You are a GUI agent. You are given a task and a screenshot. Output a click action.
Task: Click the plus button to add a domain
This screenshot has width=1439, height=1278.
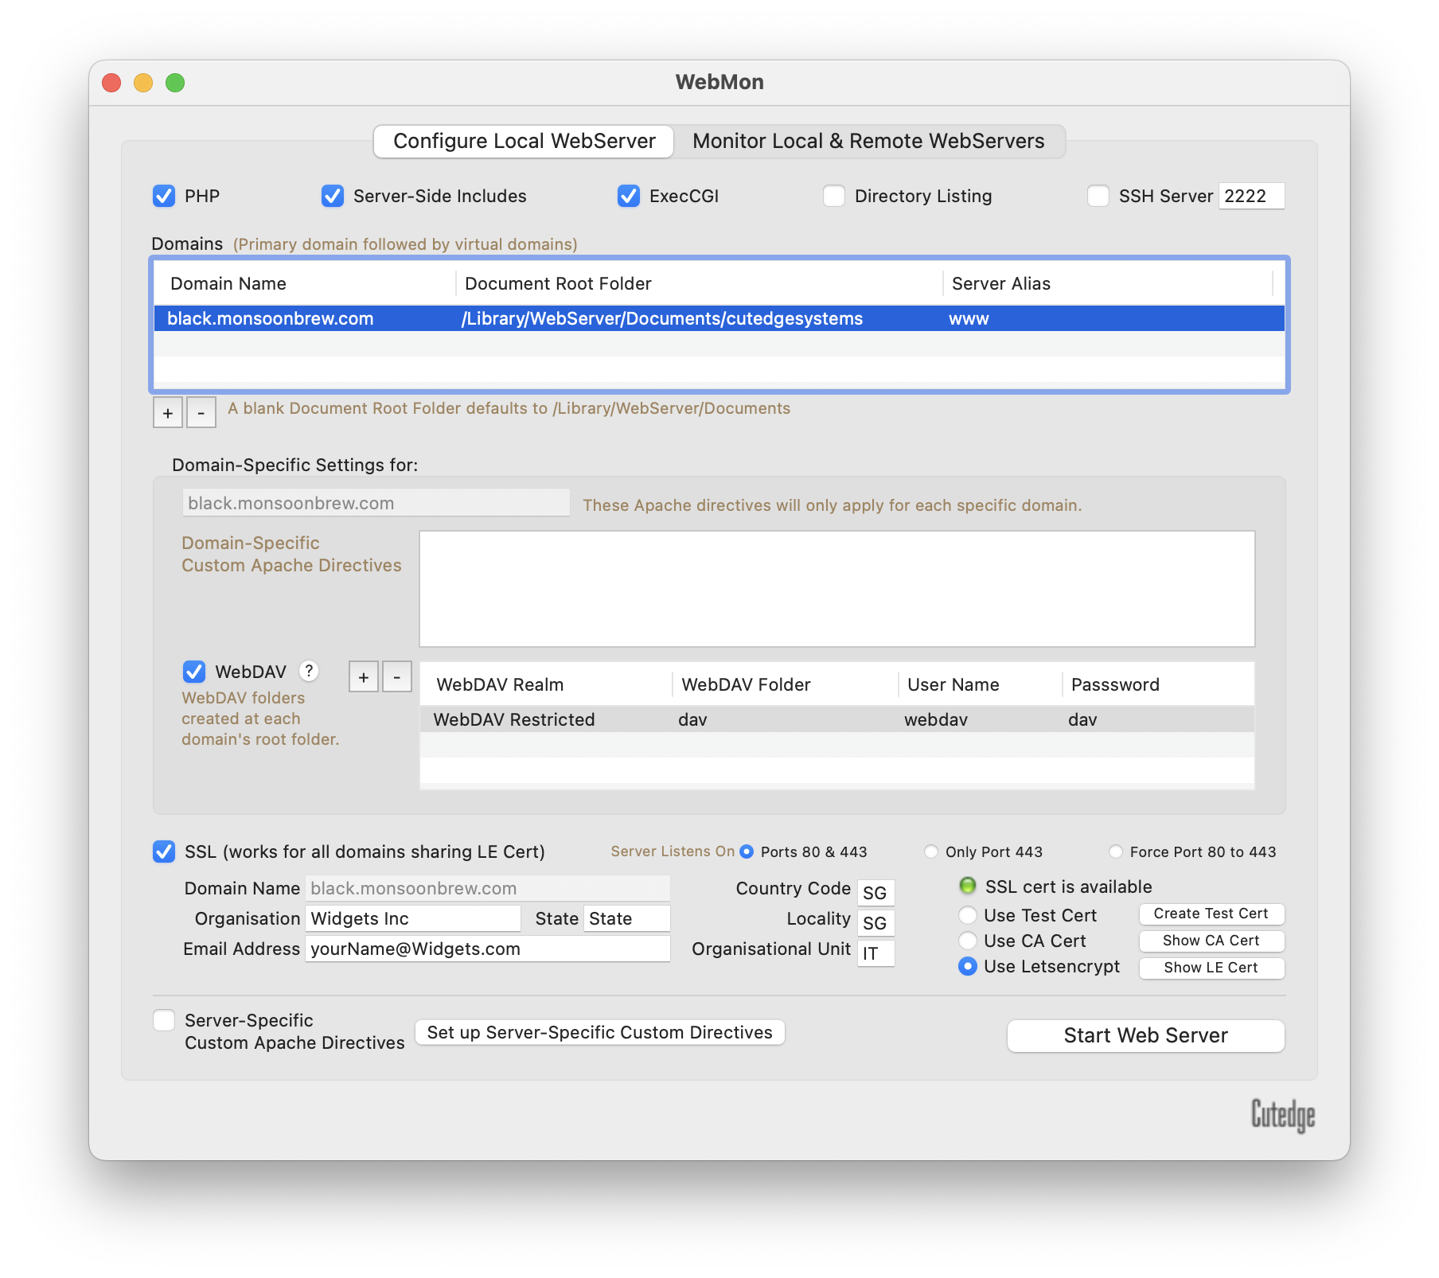pos(168,413)
